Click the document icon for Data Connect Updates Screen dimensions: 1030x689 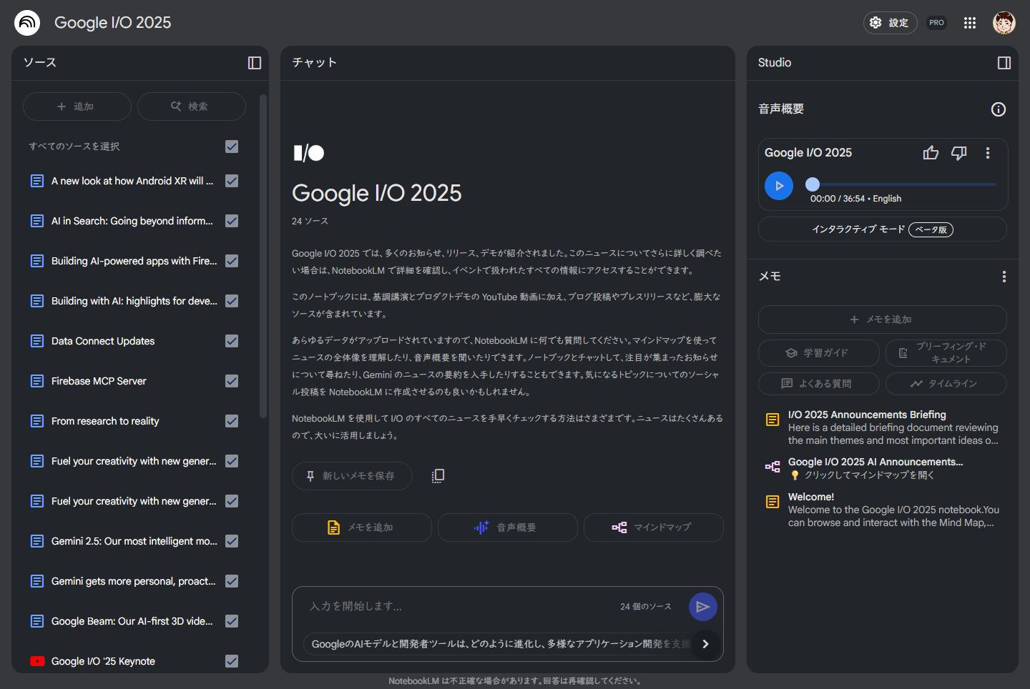tap(37, 341)
